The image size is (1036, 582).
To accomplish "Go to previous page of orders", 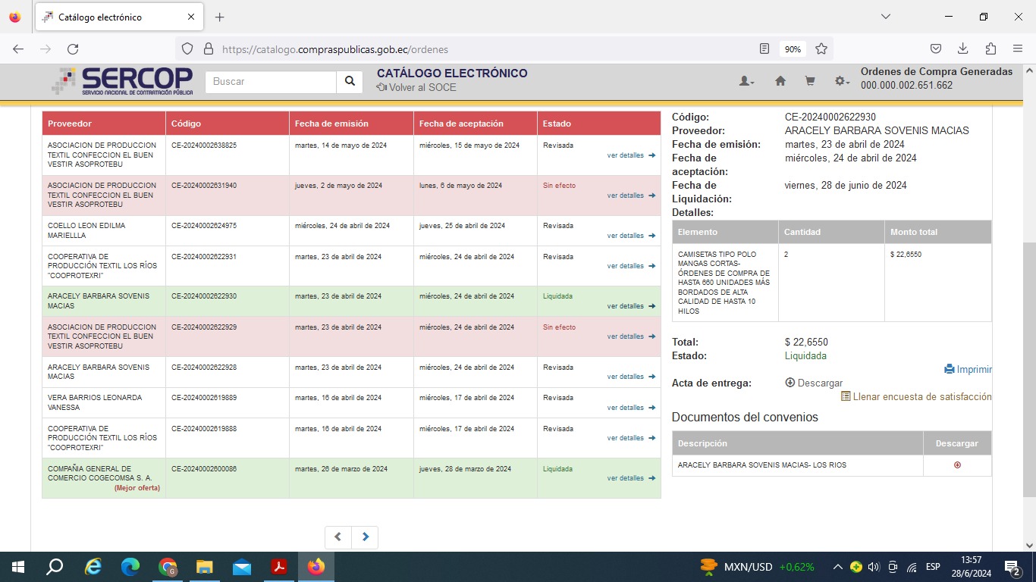I will click(x=338, y=537).
